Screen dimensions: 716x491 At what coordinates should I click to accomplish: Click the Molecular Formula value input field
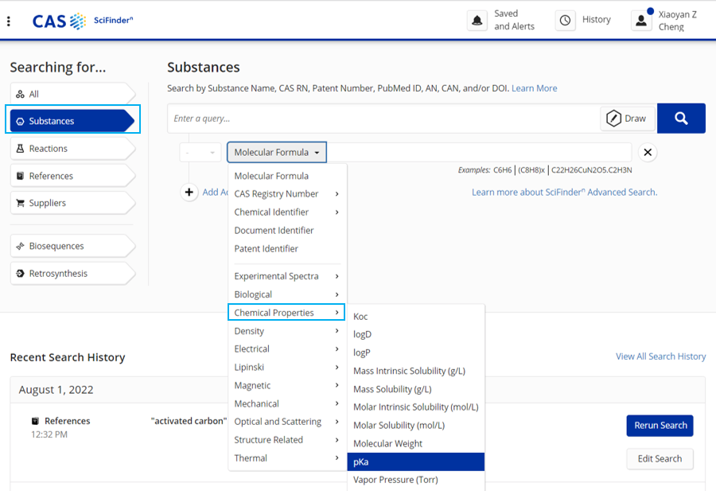click(x=479, y=153)
